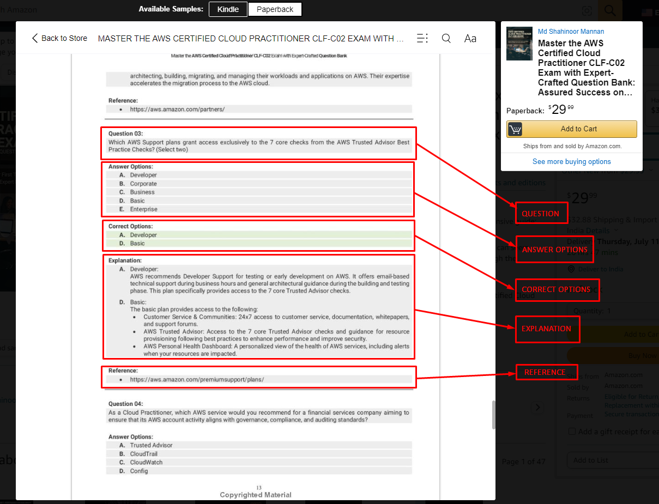The height and width of the screenshot is (504, 659).
Task: Click the book title in the popup card
Action: click(x=587, y=68)
